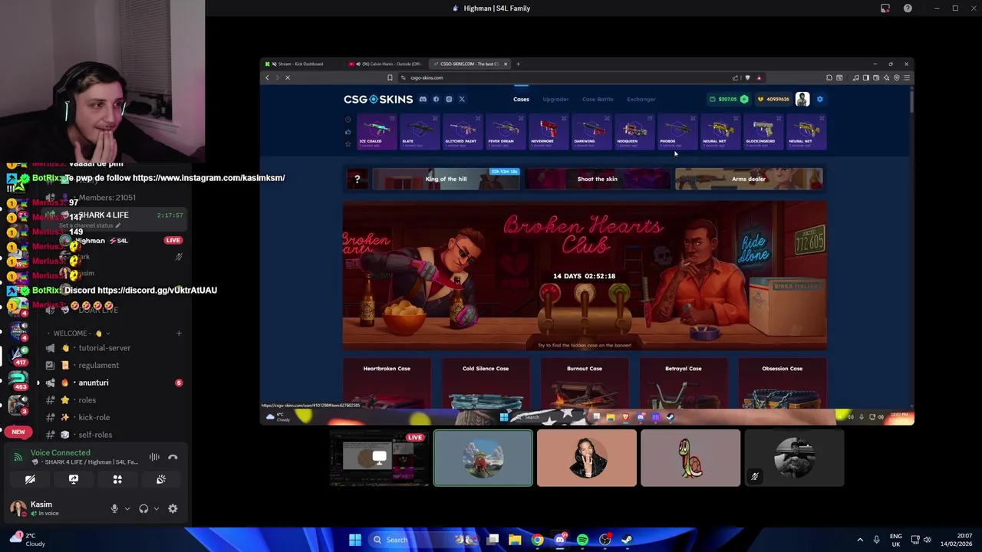Toggle Discord noise suppression icon
Image resolution: width=982 pixels, height=552 pixels.
154,458
